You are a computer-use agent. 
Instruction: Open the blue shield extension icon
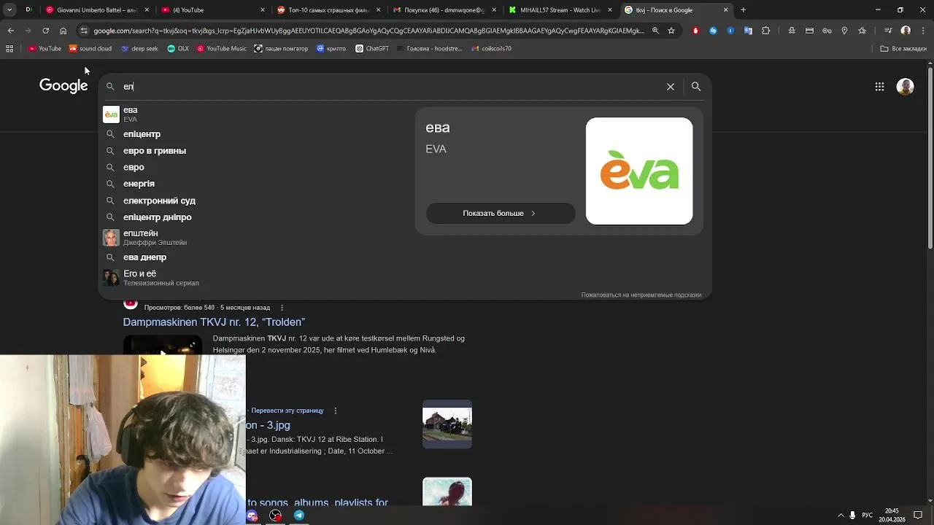[x=730, y=31]
